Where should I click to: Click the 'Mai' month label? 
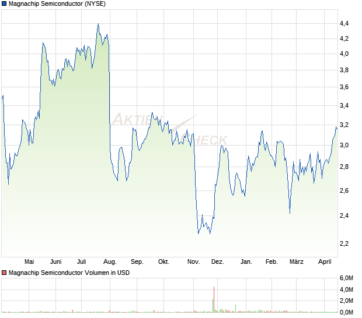(29, 262)
